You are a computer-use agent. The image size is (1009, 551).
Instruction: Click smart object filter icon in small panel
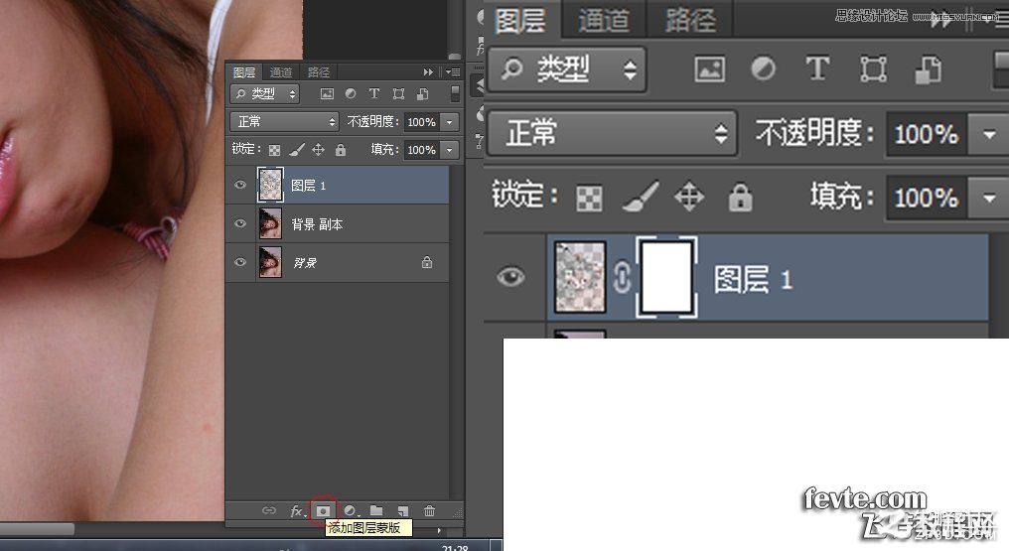point(422,94)
